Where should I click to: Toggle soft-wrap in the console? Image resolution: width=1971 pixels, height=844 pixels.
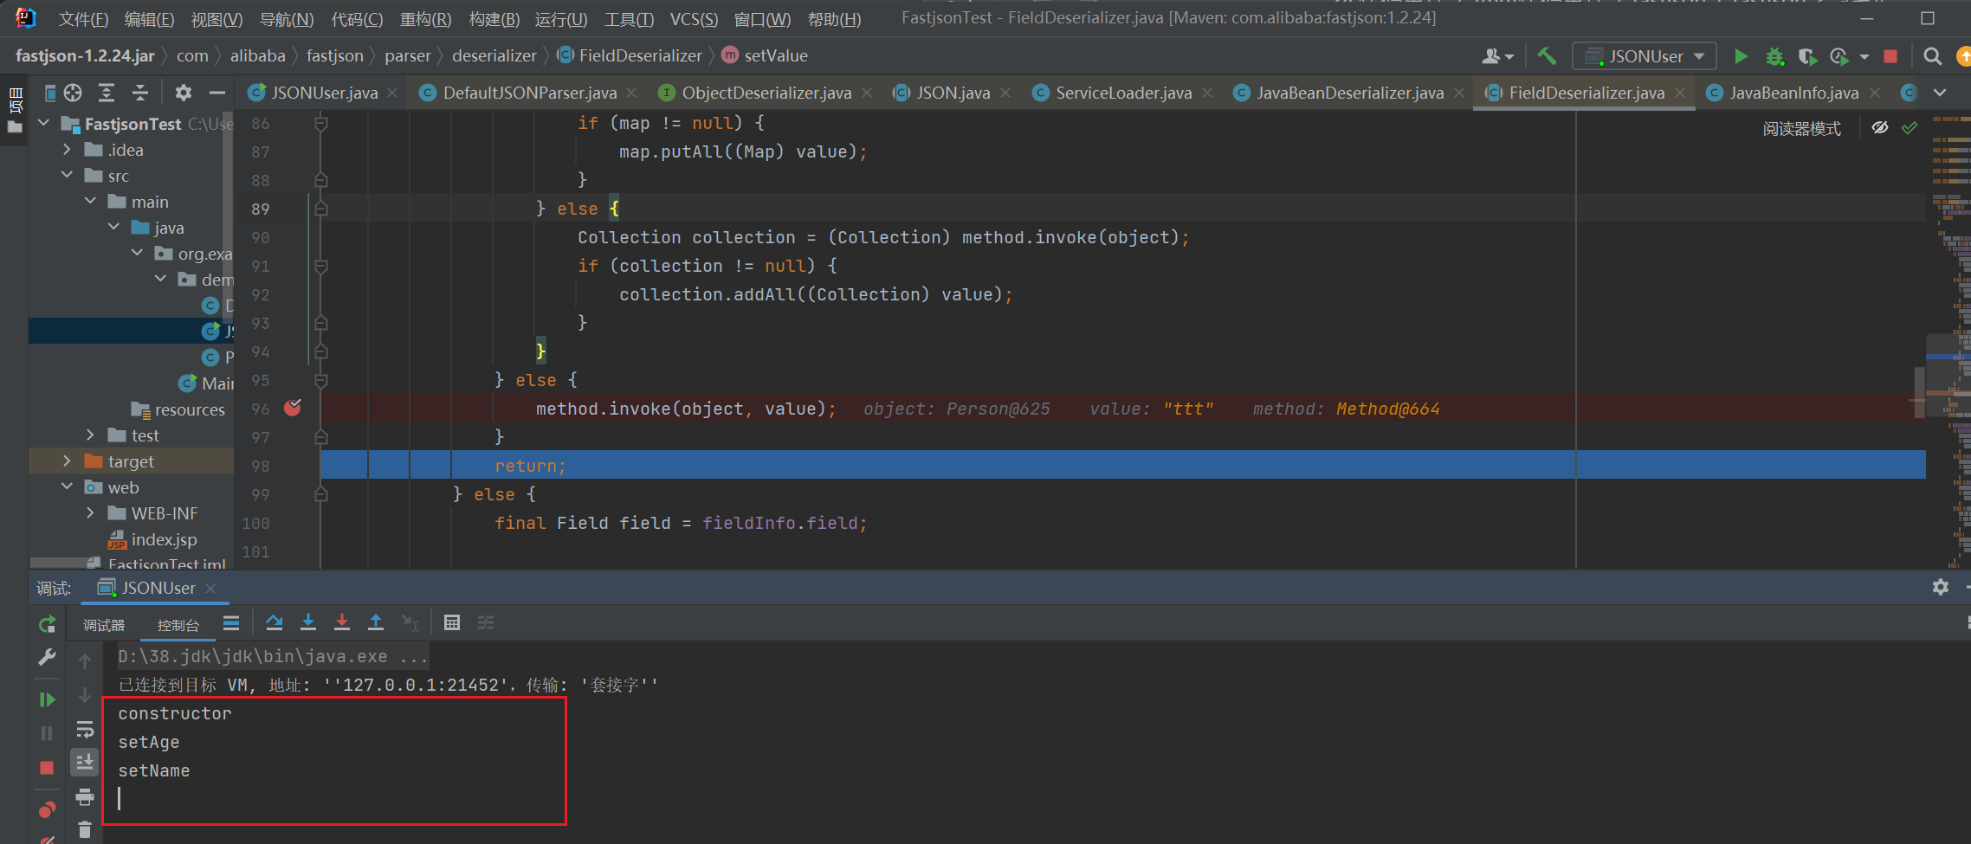tap(85, 730)
